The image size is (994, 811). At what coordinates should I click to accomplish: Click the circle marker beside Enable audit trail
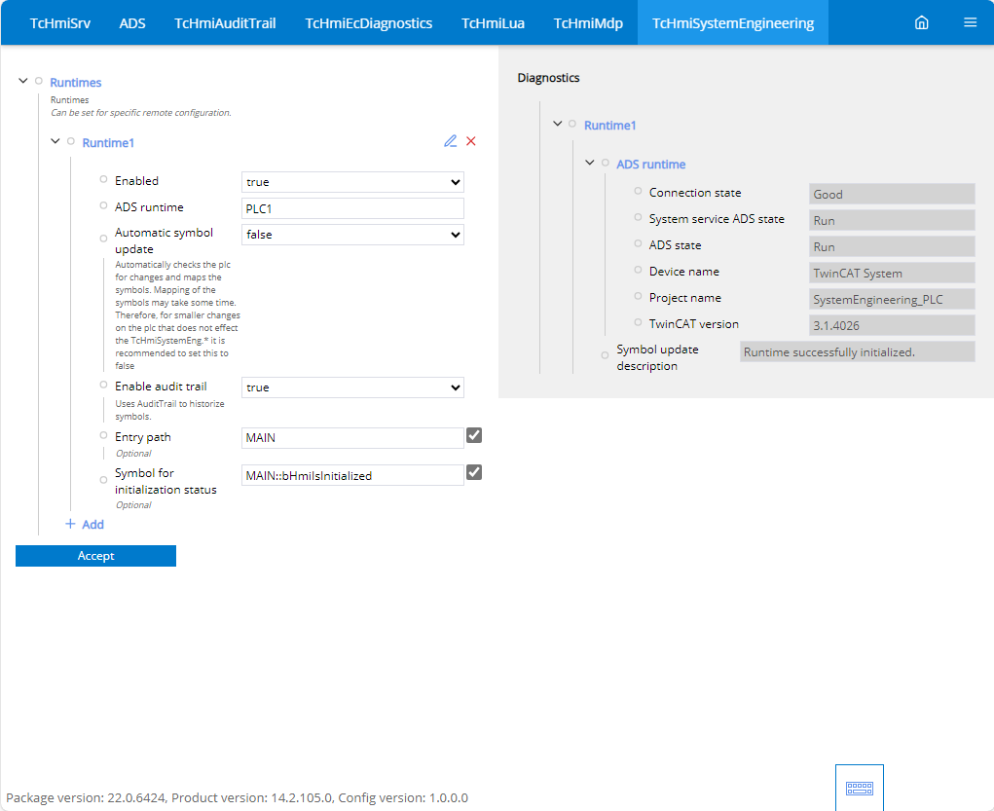coord(103,385)
